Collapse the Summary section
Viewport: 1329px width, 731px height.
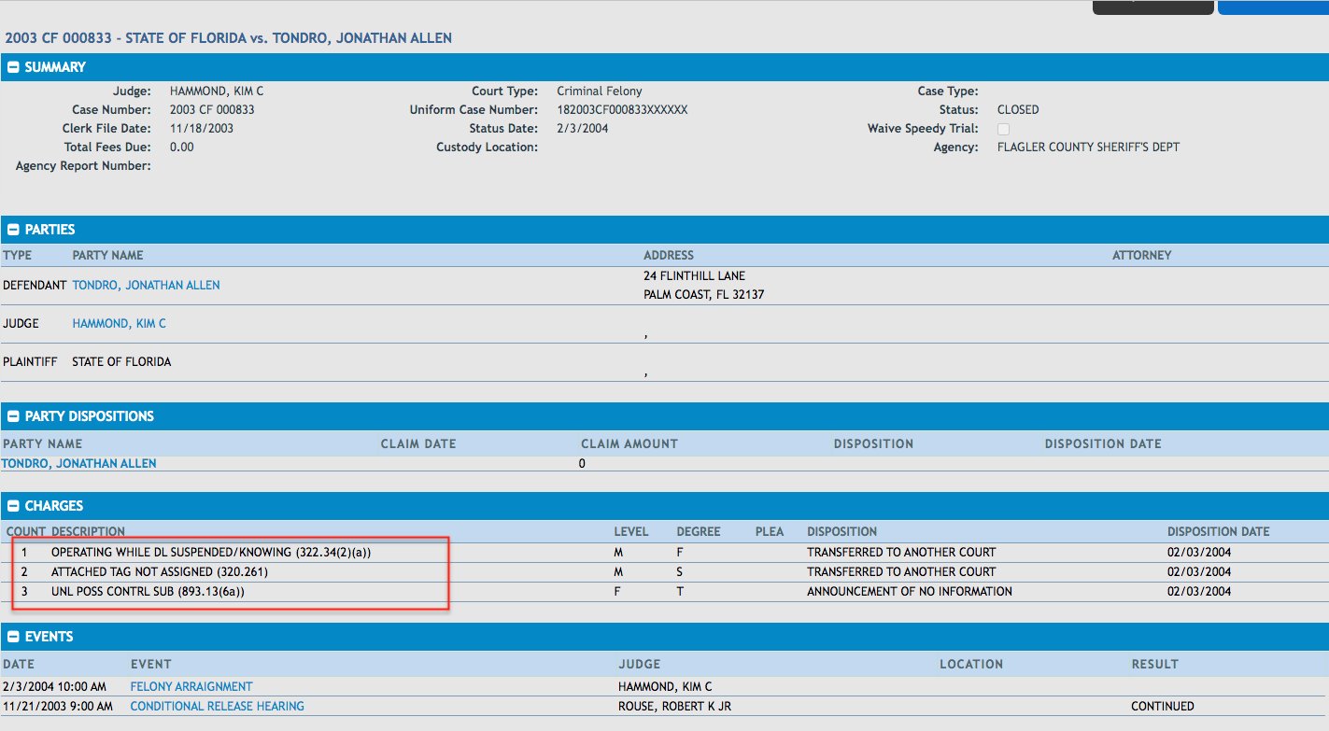click(x=12, y=67)
